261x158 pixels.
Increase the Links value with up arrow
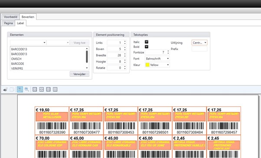click(125, 41)
